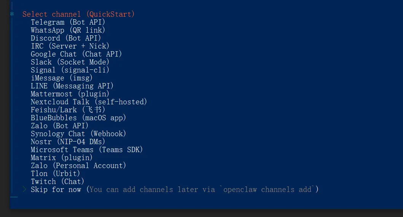Choose Nextcloud Talk (self-hosted)

coord(89,102)
